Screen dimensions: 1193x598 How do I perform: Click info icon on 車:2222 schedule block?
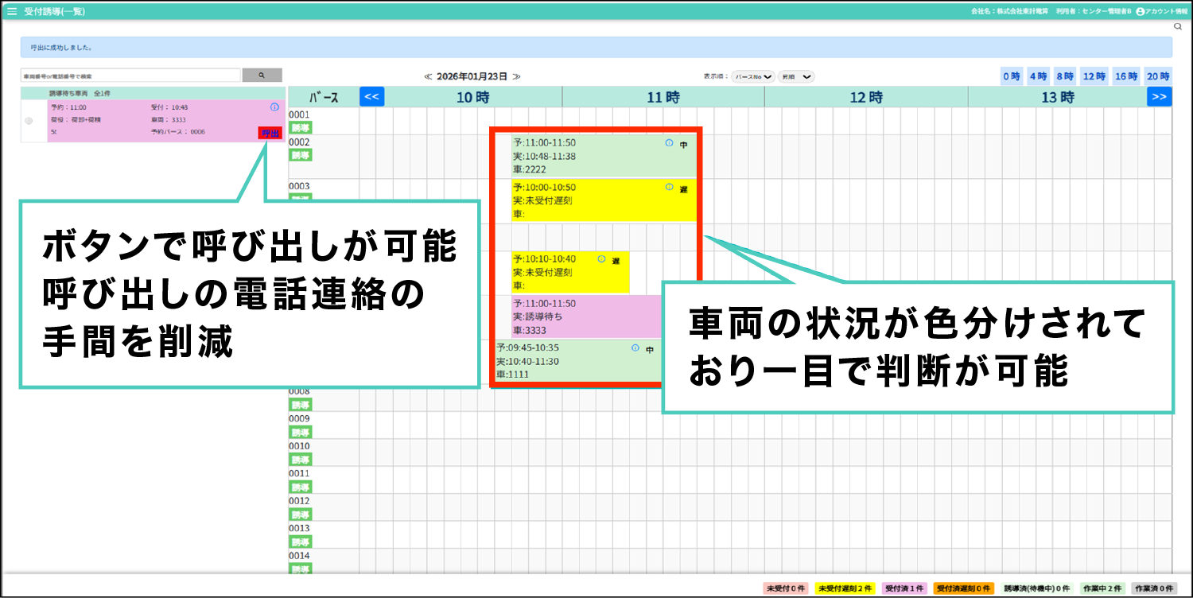pos(669,144)
